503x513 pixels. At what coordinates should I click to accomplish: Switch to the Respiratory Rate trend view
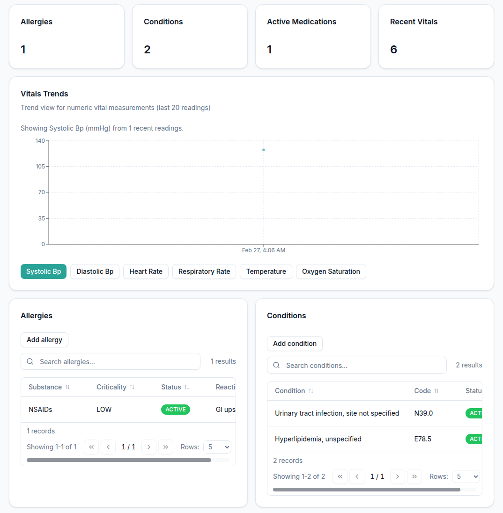[x=204, y=271]
